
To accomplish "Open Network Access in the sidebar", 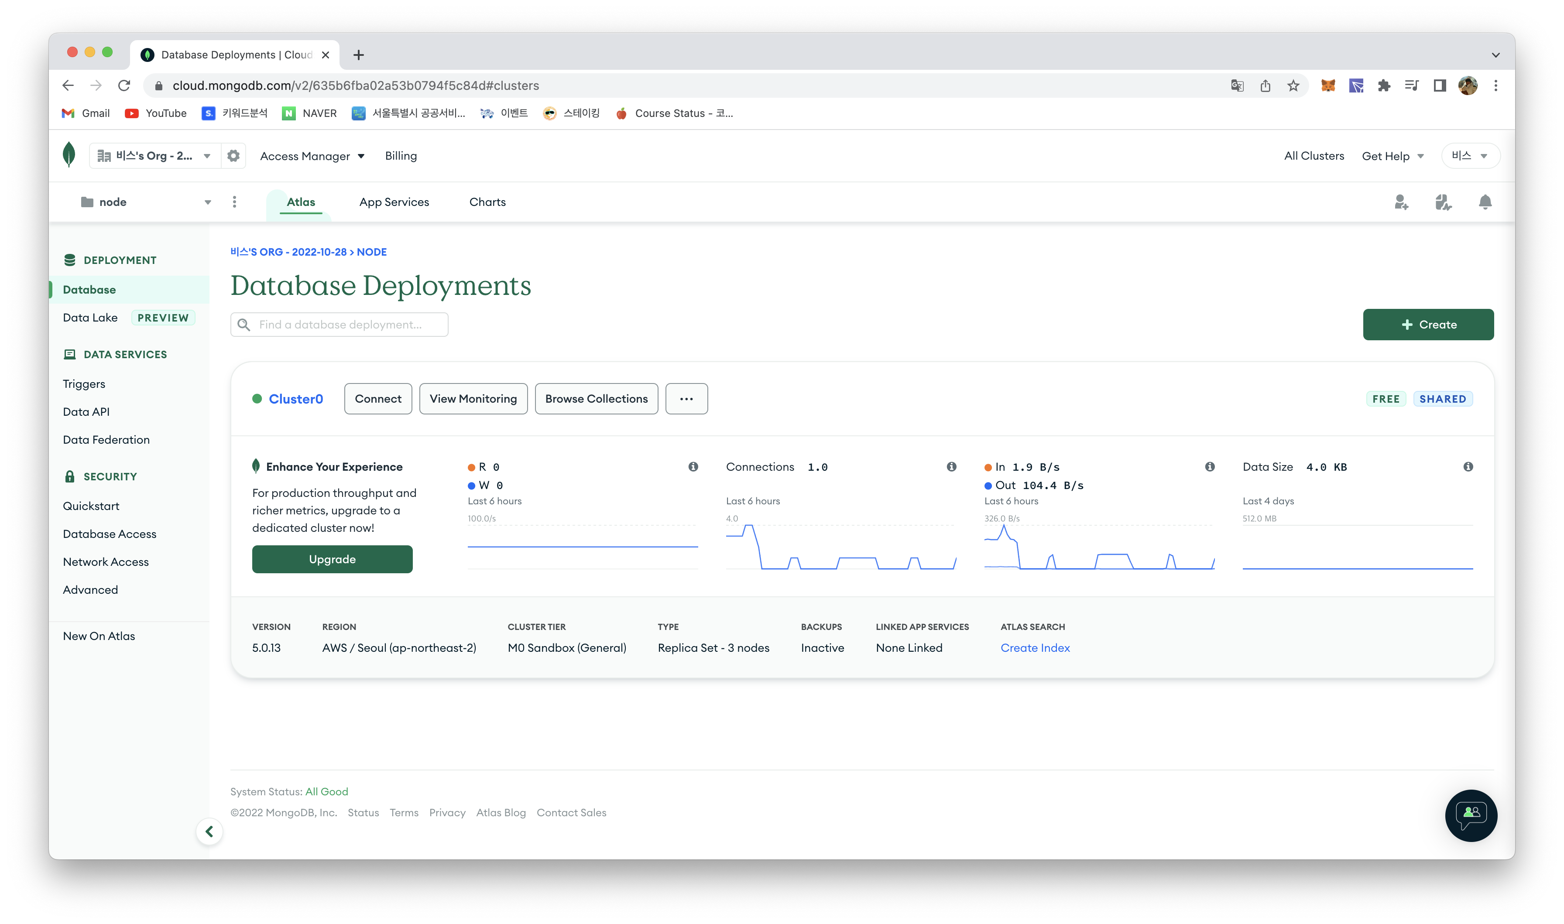I will point(106,561).
